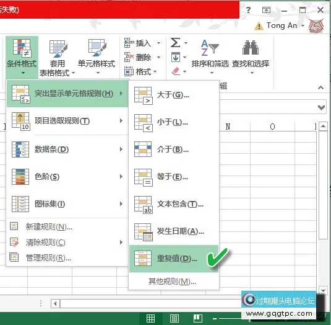The width and height of the screenshot is (331, 325).
Task: Click the AutoSum sigma icon
Action: (176, 43)
